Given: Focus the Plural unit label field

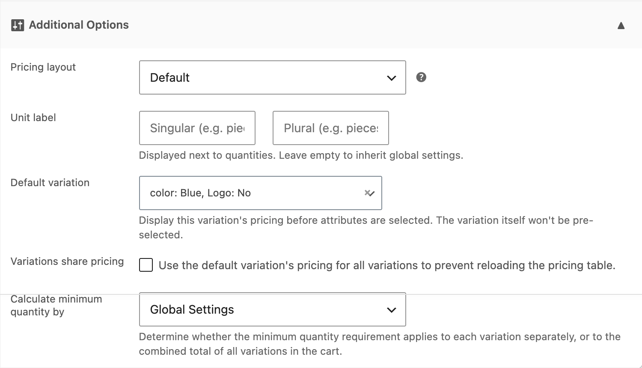Looking at the screenshot, I should point(331,128).
